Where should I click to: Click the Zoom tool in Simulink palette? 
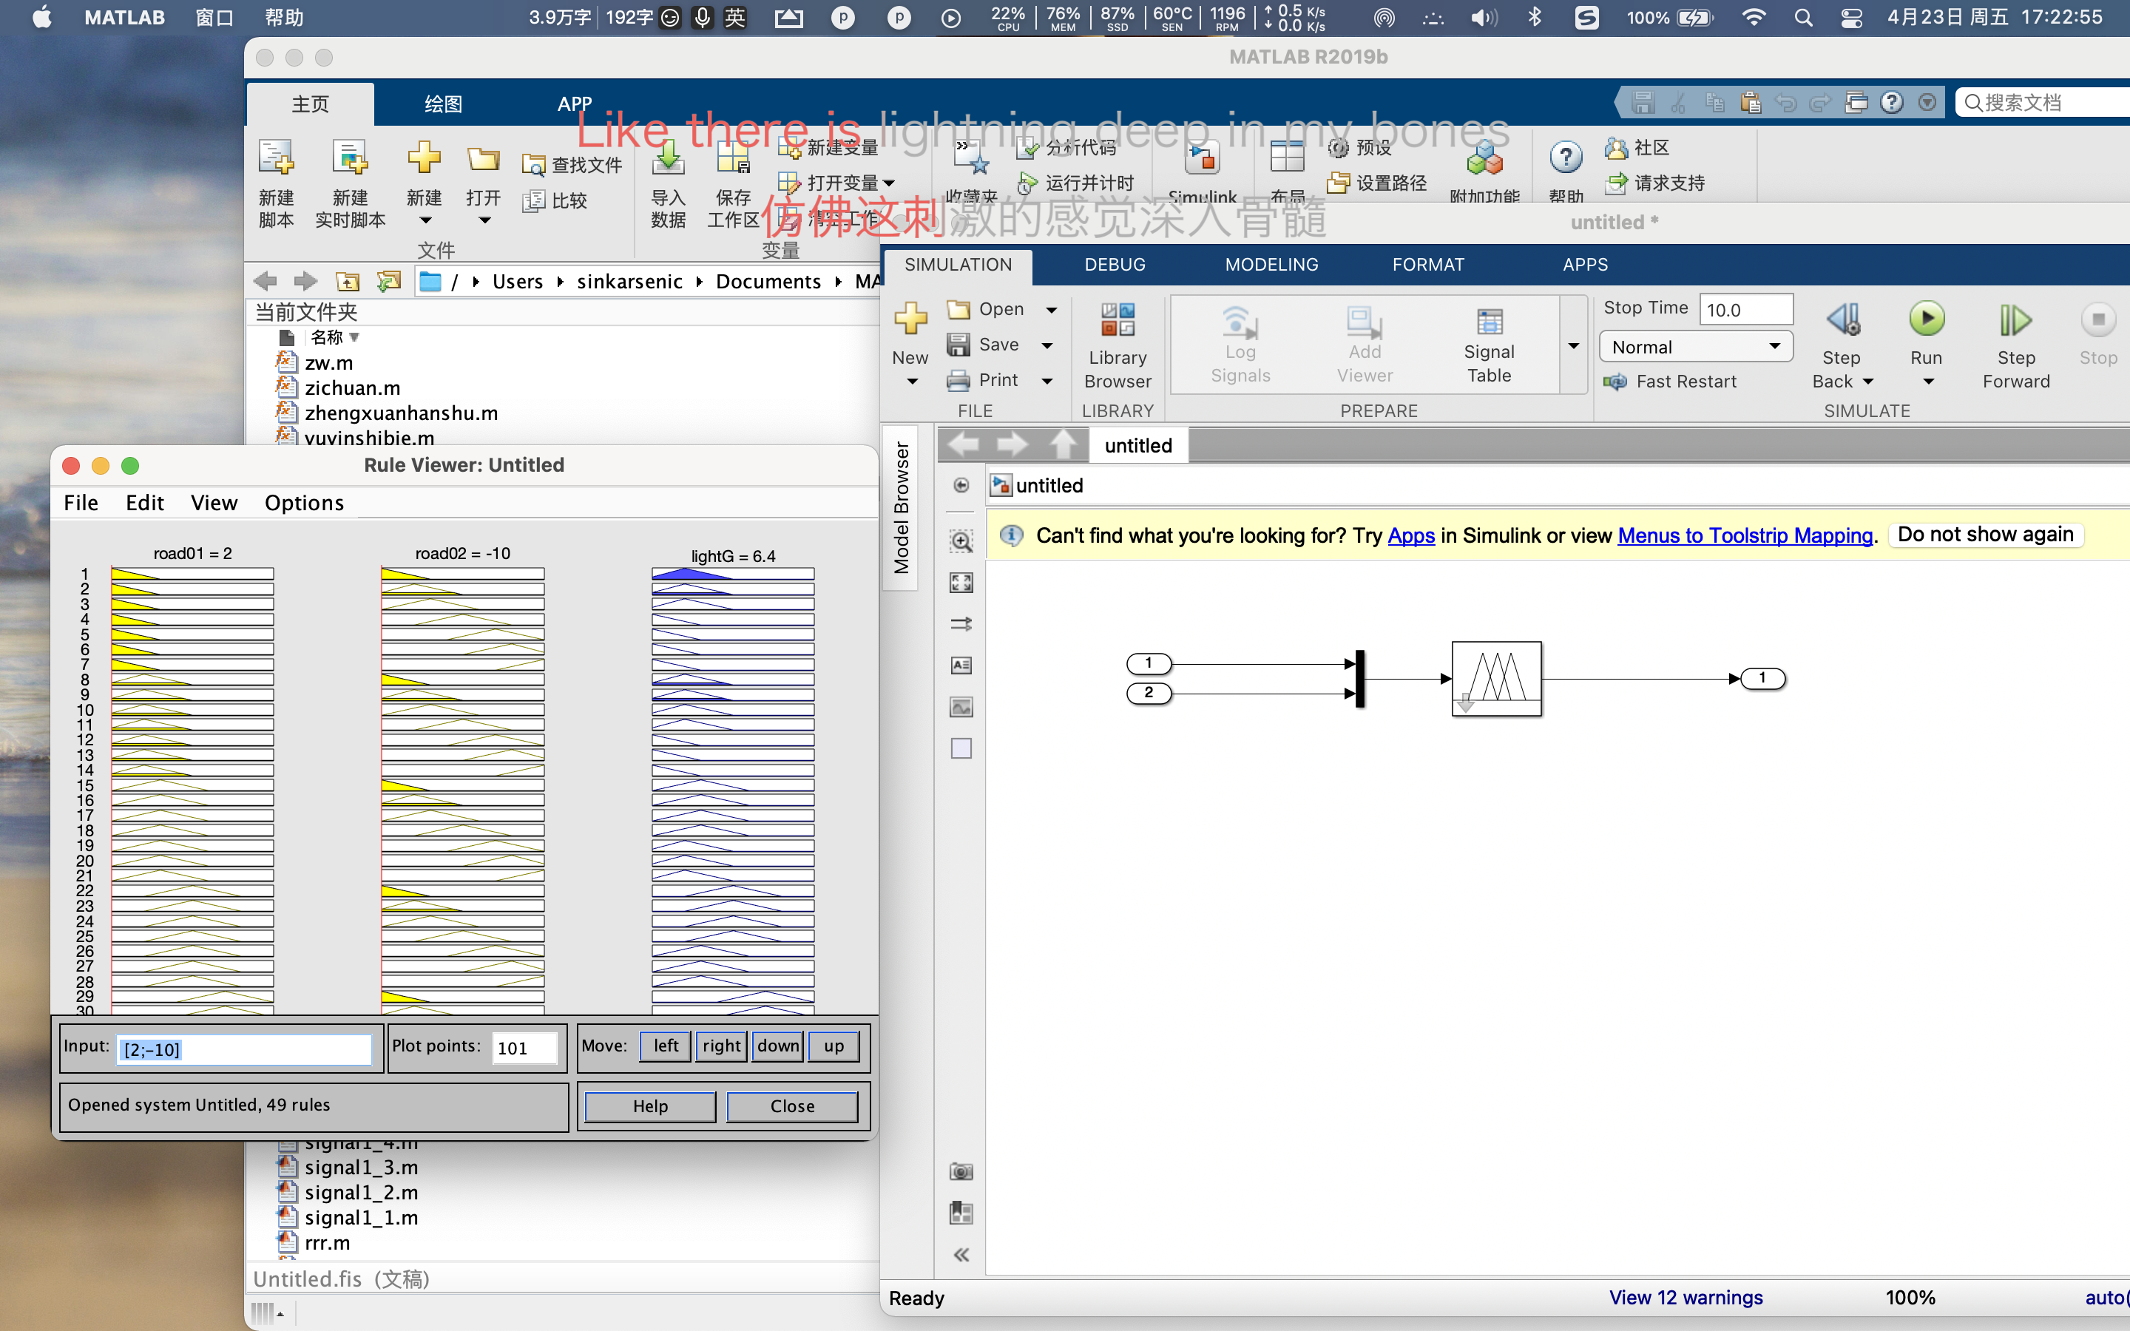[961, 541]
